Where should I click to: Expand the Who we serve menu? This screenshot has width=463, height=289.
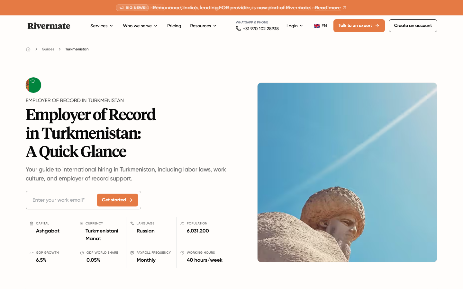[140, 26]
